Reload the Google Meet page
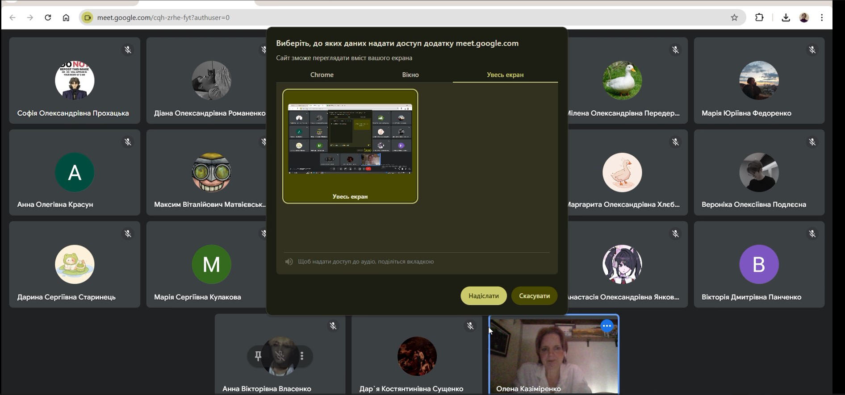Screen dimensions: 845x395 tap(48, 17)
